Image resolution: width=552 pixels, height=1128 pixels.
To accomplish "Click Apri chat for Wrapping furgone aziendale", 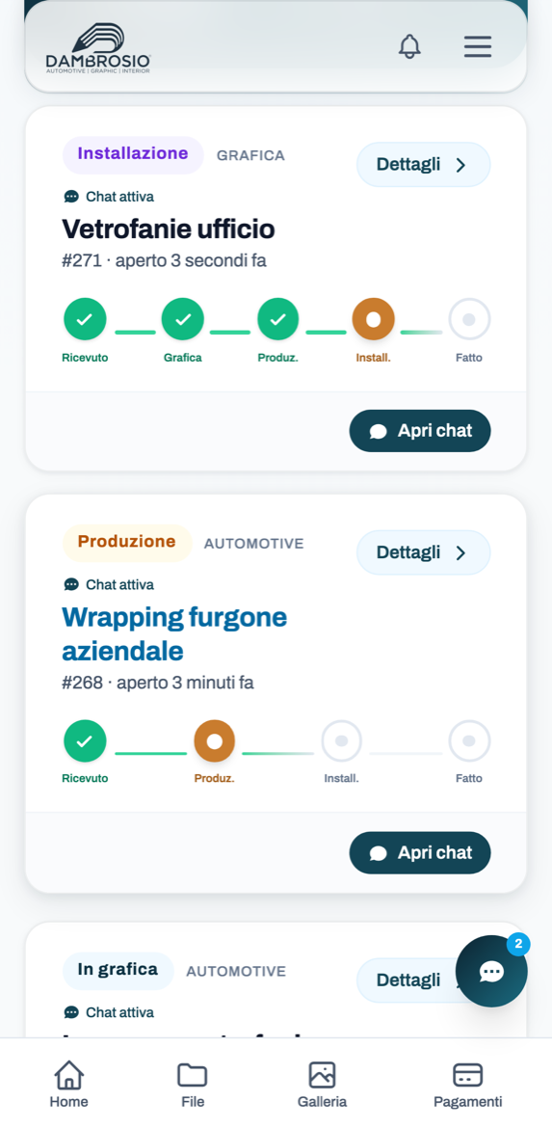I will [x=420, y=852].
